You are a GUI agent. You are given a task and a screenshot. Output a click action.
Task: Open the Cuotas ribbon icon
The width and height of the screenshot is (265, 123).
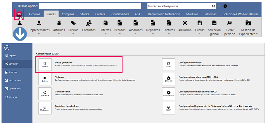coord(200,23)
